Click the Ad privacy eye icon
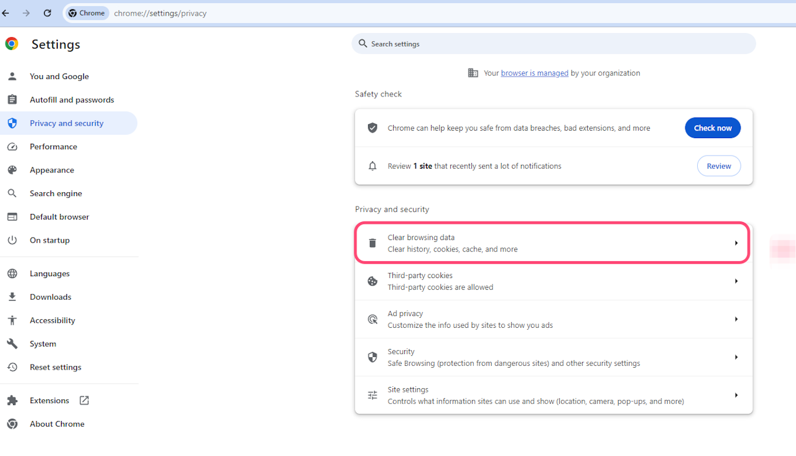Viewport: 796px width, 456px height. [x=372, y=319]
